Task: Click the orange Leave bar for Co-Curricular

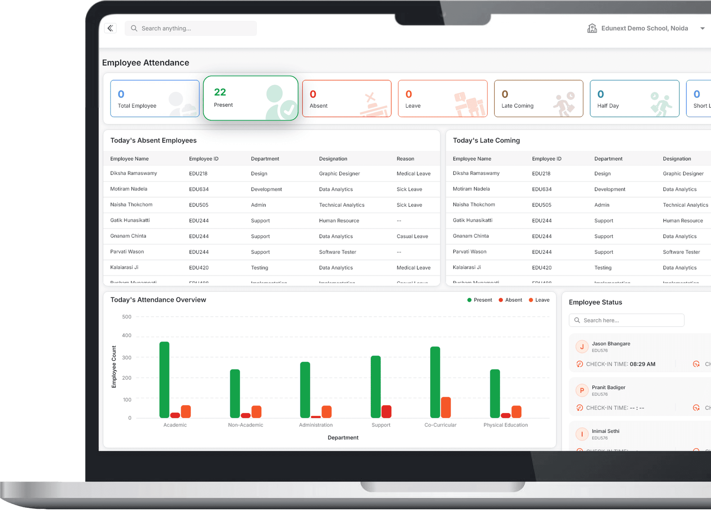Action: 446,408
